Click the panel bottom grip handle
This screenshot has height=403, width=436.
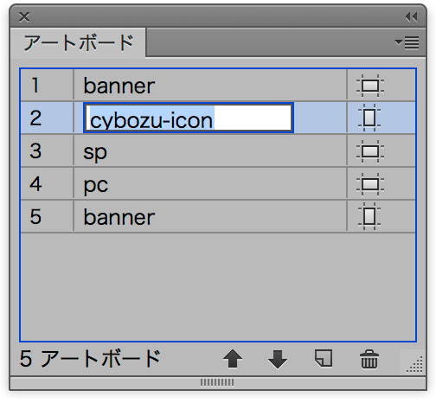coord(217,382)
